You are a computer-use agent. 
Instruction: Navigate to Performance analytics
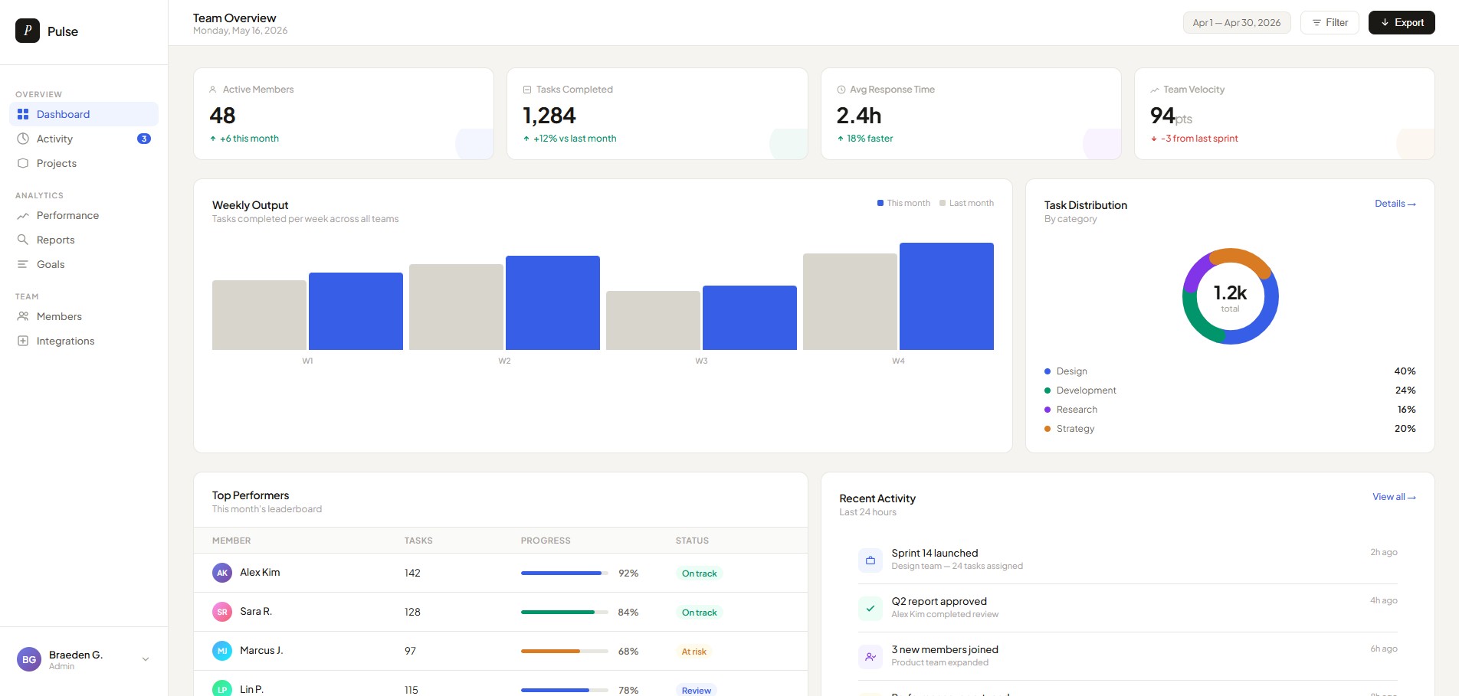(84, 215)
